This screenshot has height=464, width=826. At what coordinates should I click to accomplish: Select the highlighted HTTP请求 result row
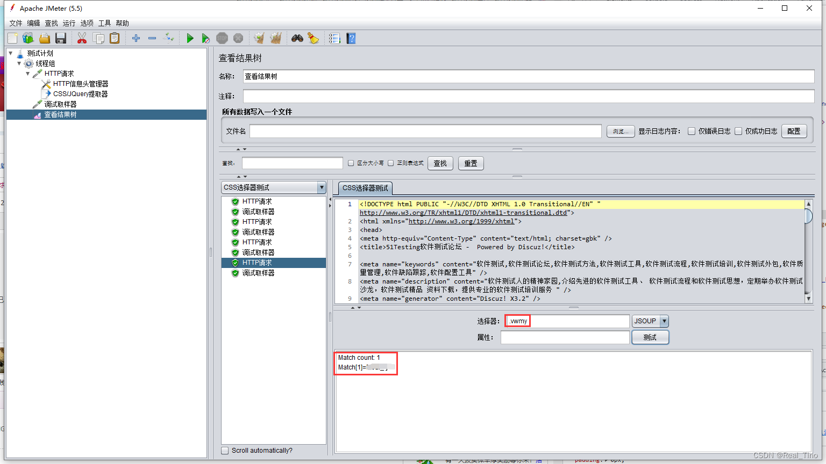tap(274, 263)
